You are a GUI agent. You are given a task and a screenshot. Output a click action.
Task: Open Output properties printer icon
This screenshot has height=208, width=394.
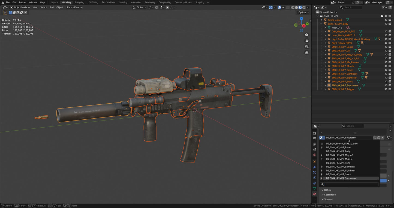(314, 138)
